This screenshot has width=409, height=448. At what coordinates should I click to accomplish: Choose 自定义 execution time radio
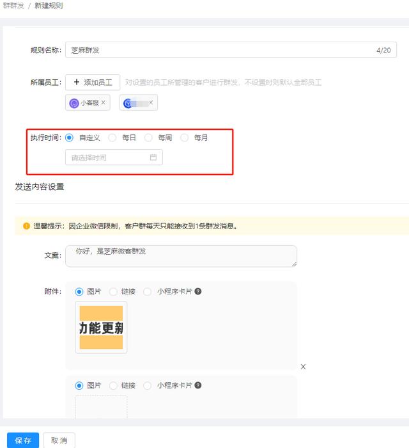pyautogui.click(x=70, y=138)
